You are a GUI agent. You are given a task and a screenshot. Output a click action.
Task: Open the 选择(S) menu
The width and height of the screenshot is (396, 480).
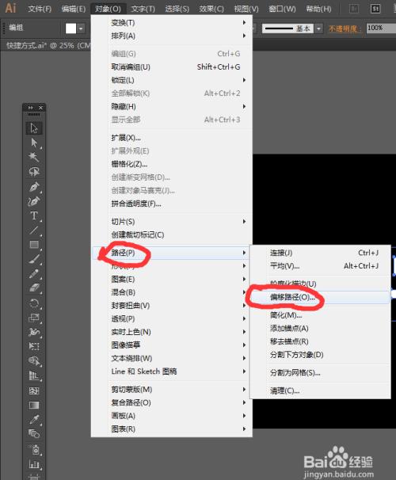pyautogui.click(x=177, y=9)
